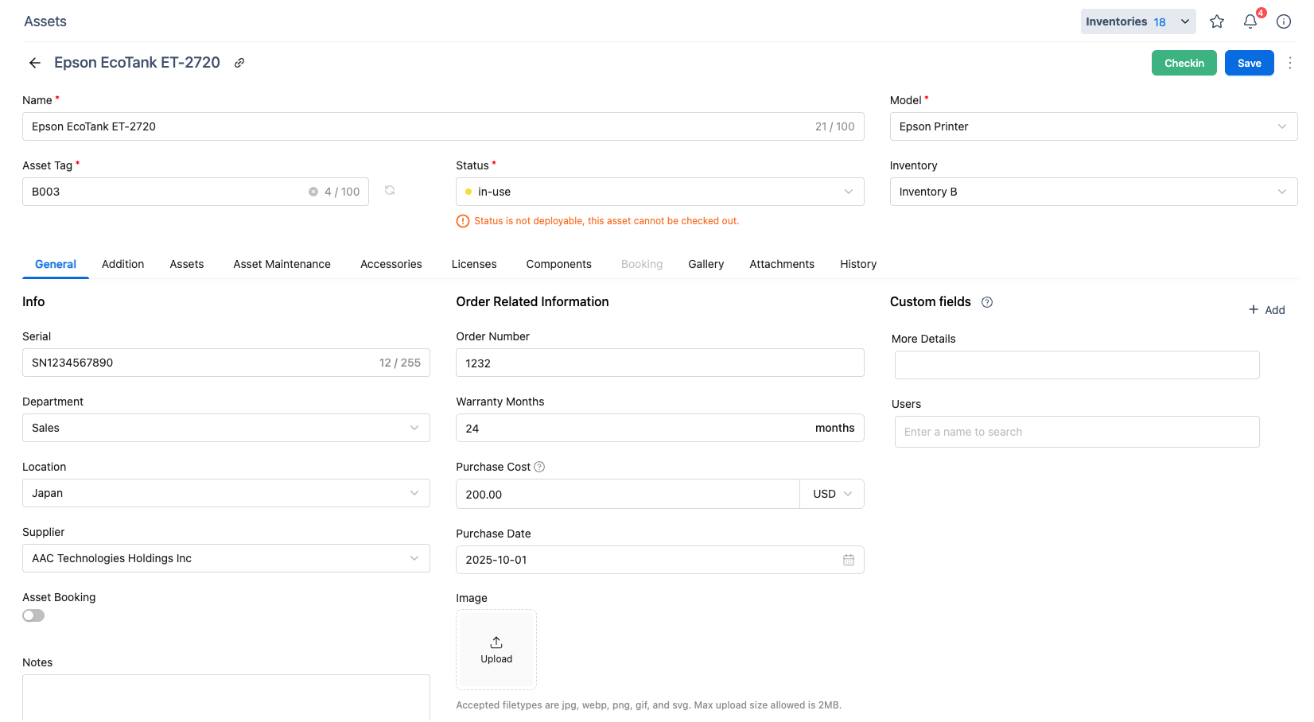Click the image Upload box

pos(496,650)
